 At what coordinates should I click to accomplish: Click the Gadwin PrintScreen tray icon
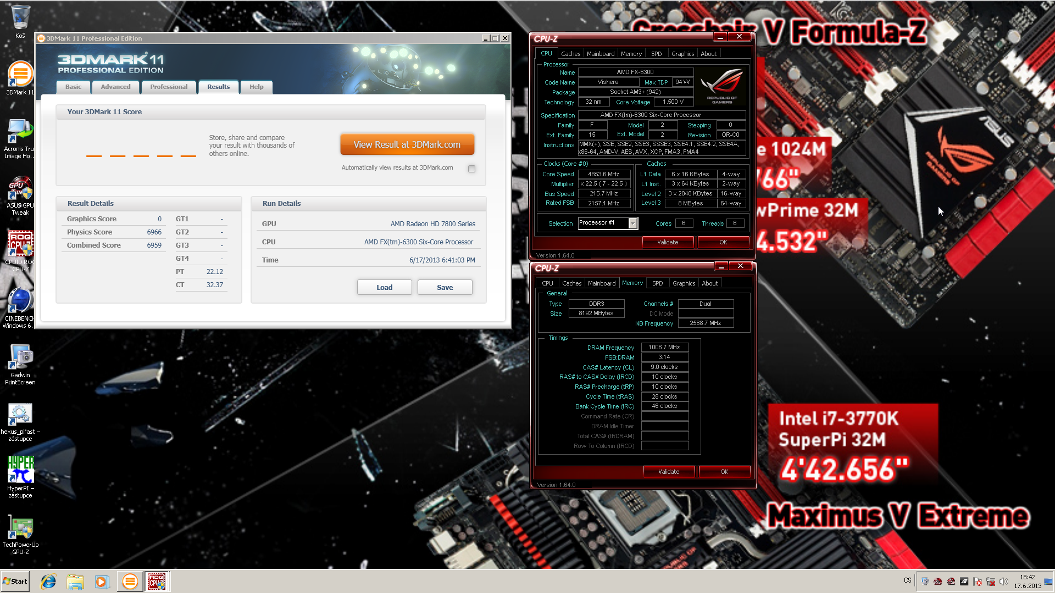[925, 581]
